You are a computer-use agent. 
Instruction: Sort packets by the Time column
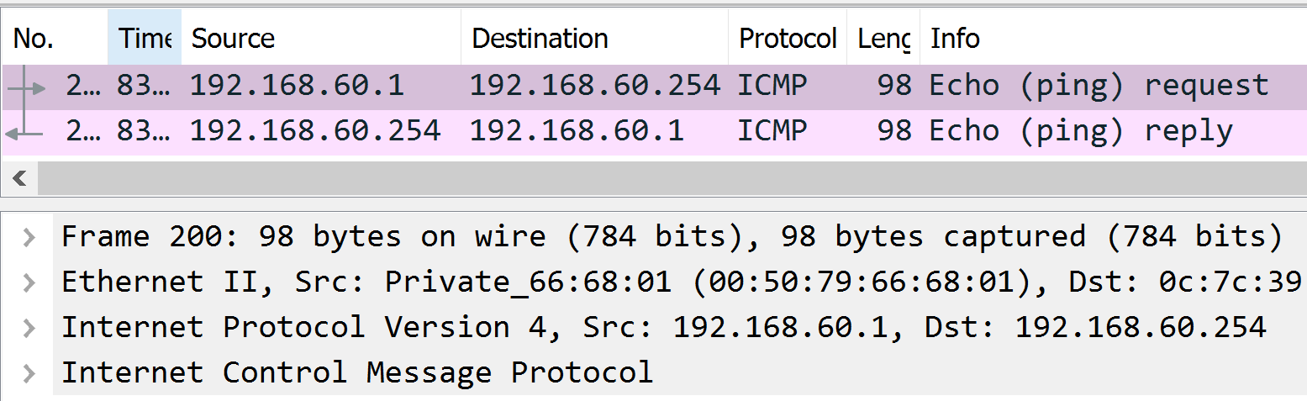click(x=145, y=38)
